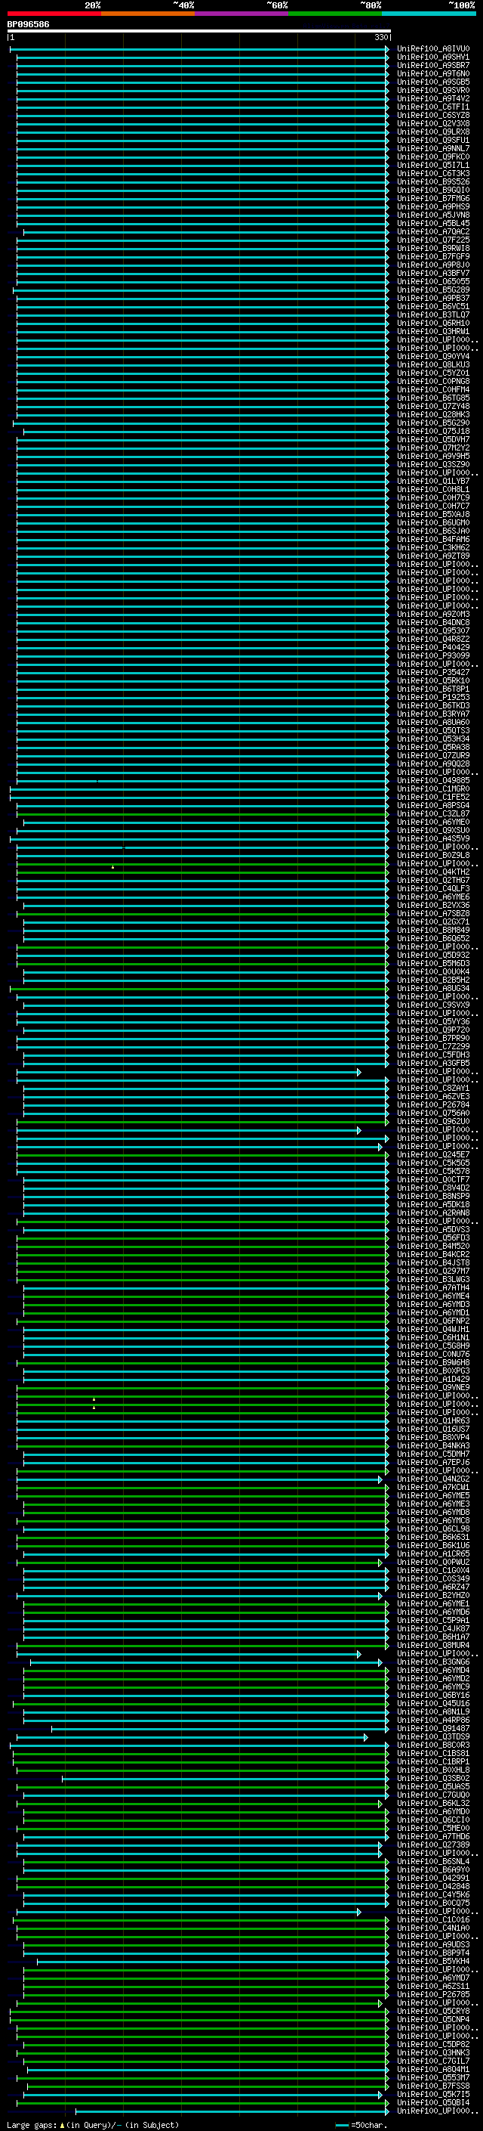Click hit label UniRef100_C3ZL87
The image size is (483, 2131).
click(x=433, y=814)
